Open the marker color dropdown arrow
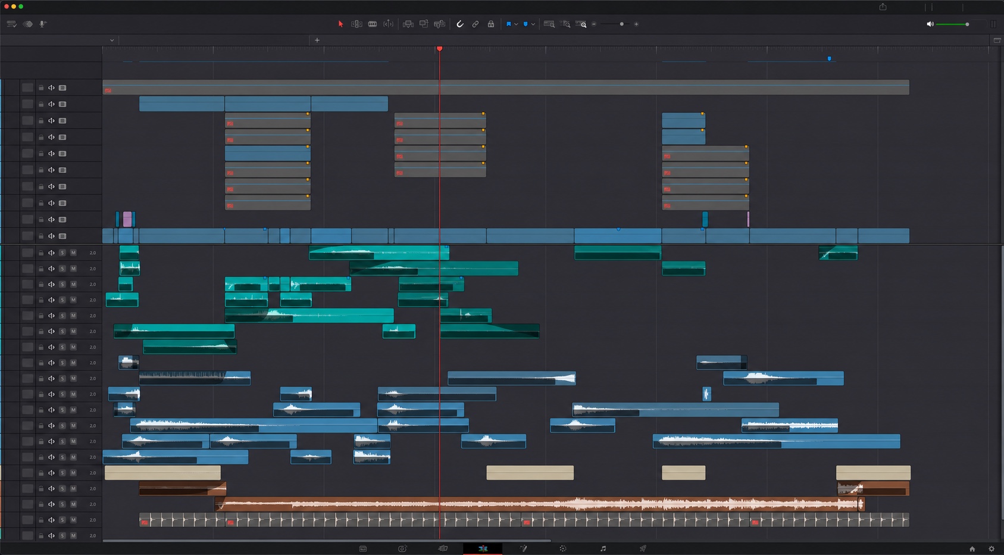1004x555 pixels. pyautogui.click(x=533, y=24)
